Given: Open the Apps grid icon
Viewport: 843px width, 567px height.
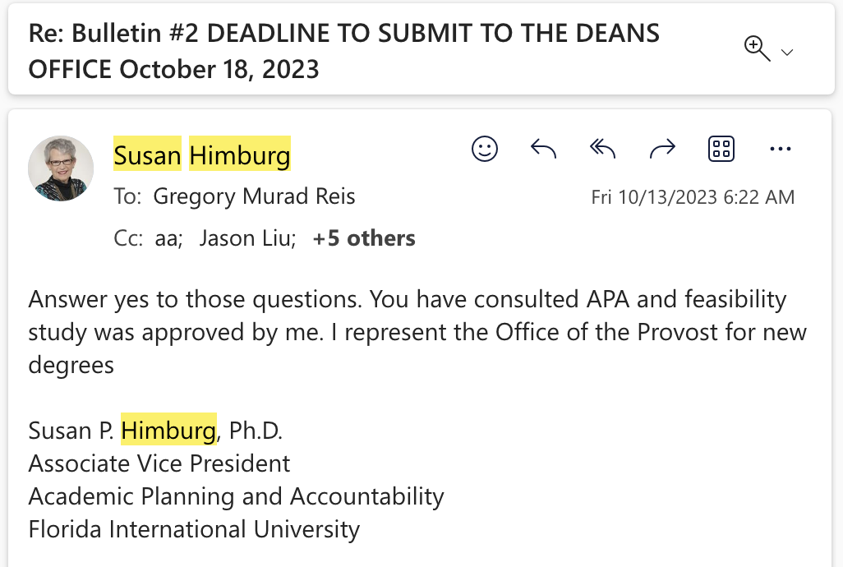Looking at the screenshot, I should coord(721,149).
